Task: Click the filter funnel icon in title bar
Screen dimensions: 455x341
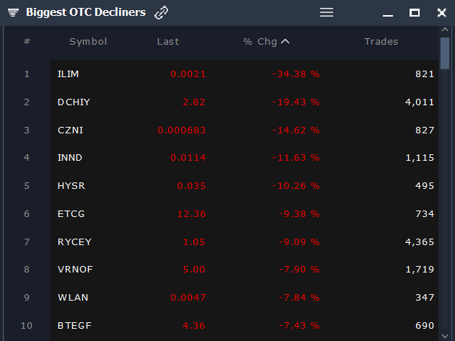Action: (x=13, y=12)
